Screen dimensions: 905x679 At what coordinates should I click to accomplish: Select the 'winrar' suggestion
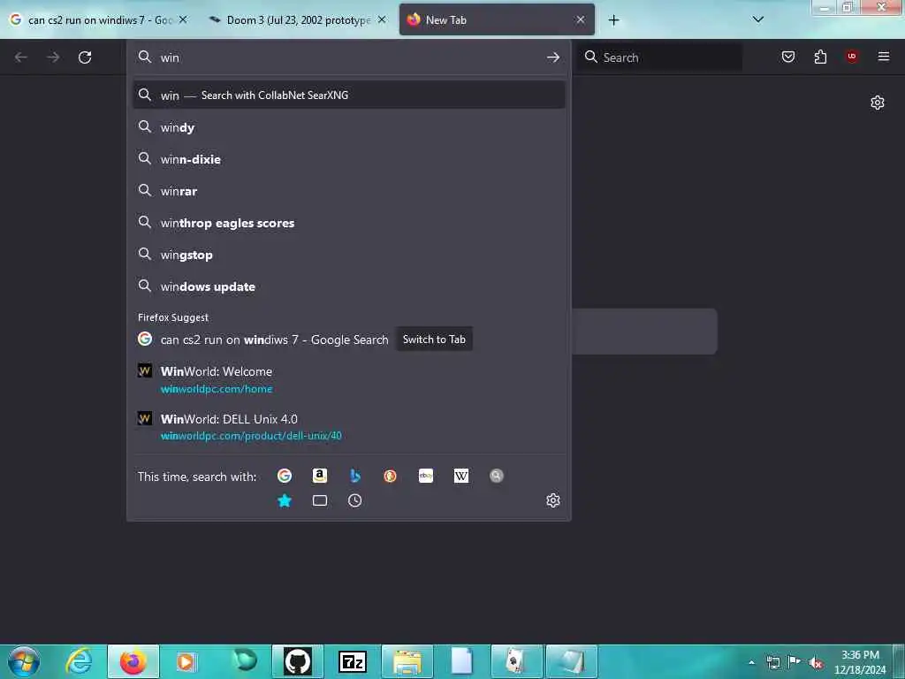[x=348, y=191]
